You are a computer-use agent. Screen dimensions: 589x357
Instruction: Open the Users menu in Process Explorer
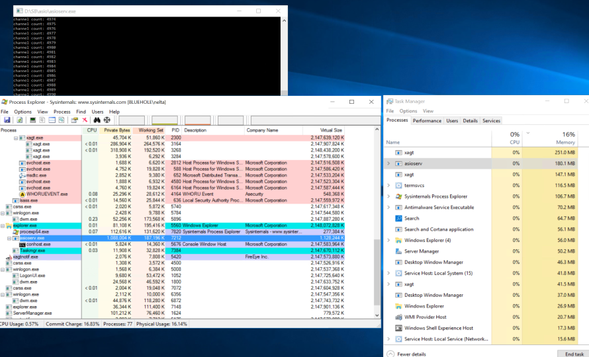[x=97, y=112]
